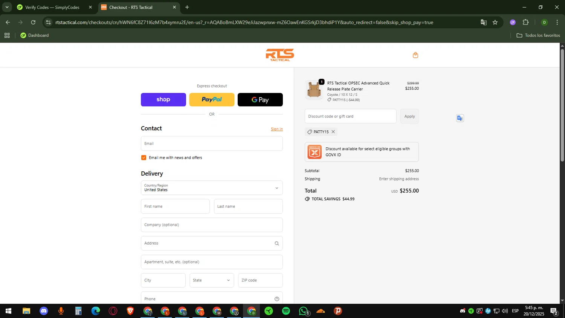This screenshot has height=318, width=565.
Task: Click the HP icon in system tray
Action: click(488, 311)
